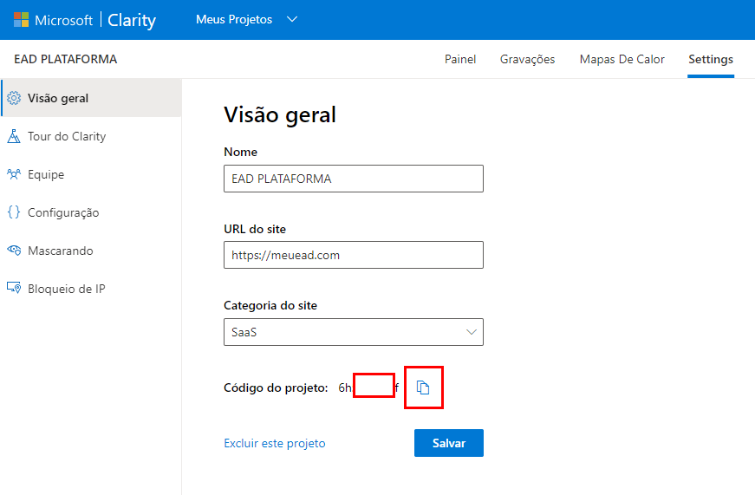The width and height of the screenshot is (755, 495).
Task: Click the Nome input field
Action: [354, 179]
